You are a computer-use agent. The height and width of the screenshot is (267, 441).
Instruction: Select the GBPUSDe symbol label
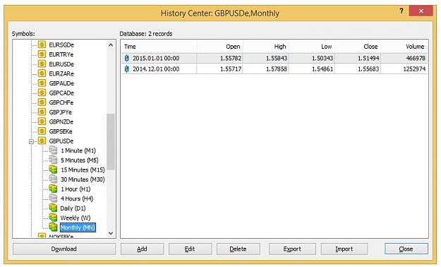[61, 141]
